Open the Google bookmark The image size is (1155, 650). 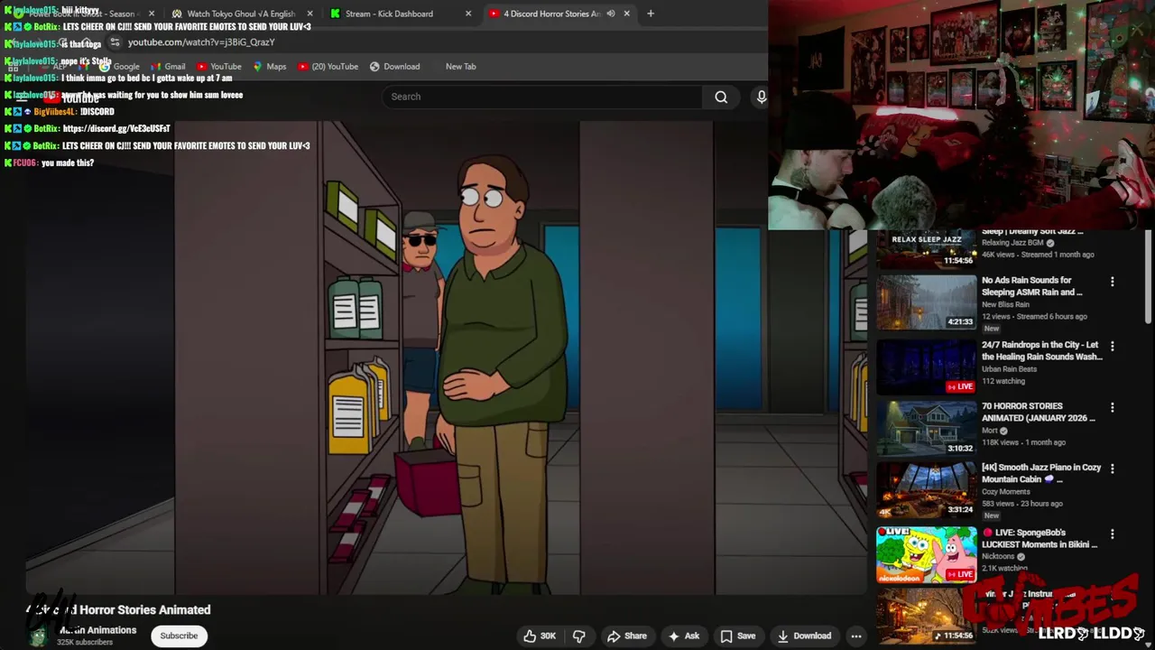[x=119, y=66]
